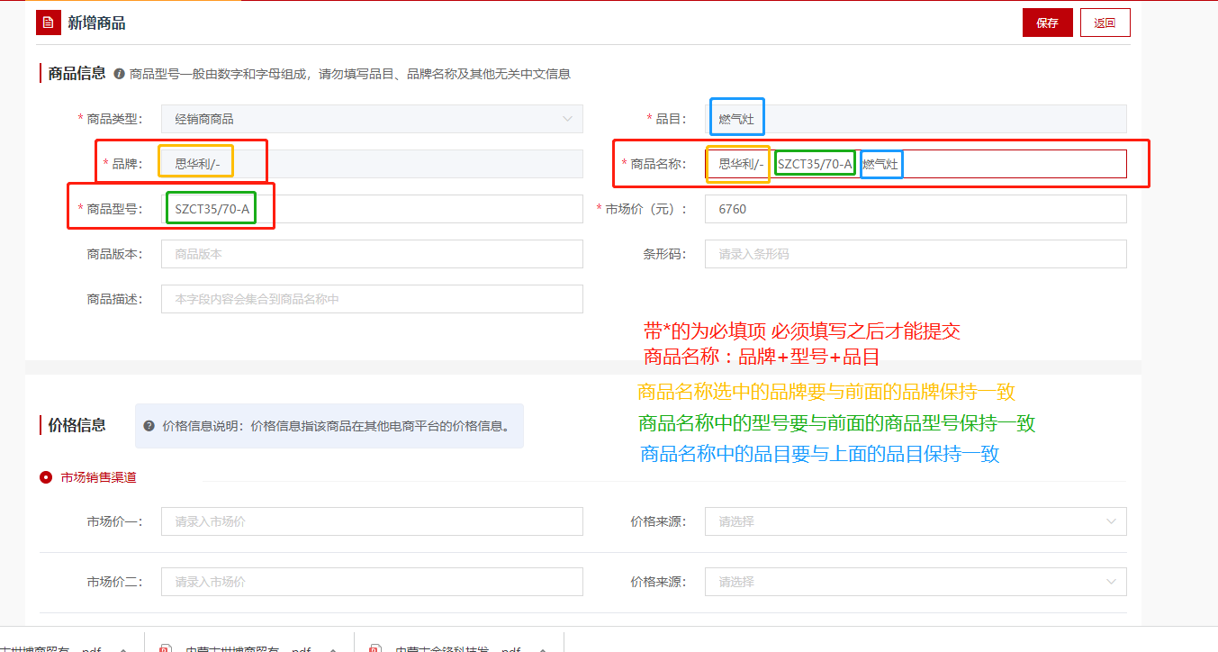Image resolution: width=1218 pixels, height=652 pixels.
Task: Click the question mark icon before 价格信息说明
Action: (149, 426)
